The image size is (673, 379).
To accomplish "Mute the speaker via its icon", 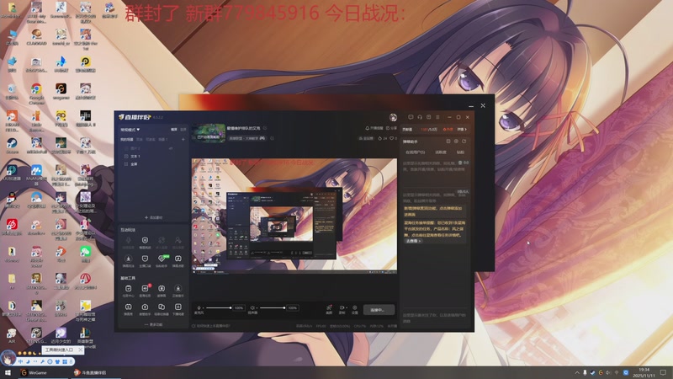I will point(252,307).
